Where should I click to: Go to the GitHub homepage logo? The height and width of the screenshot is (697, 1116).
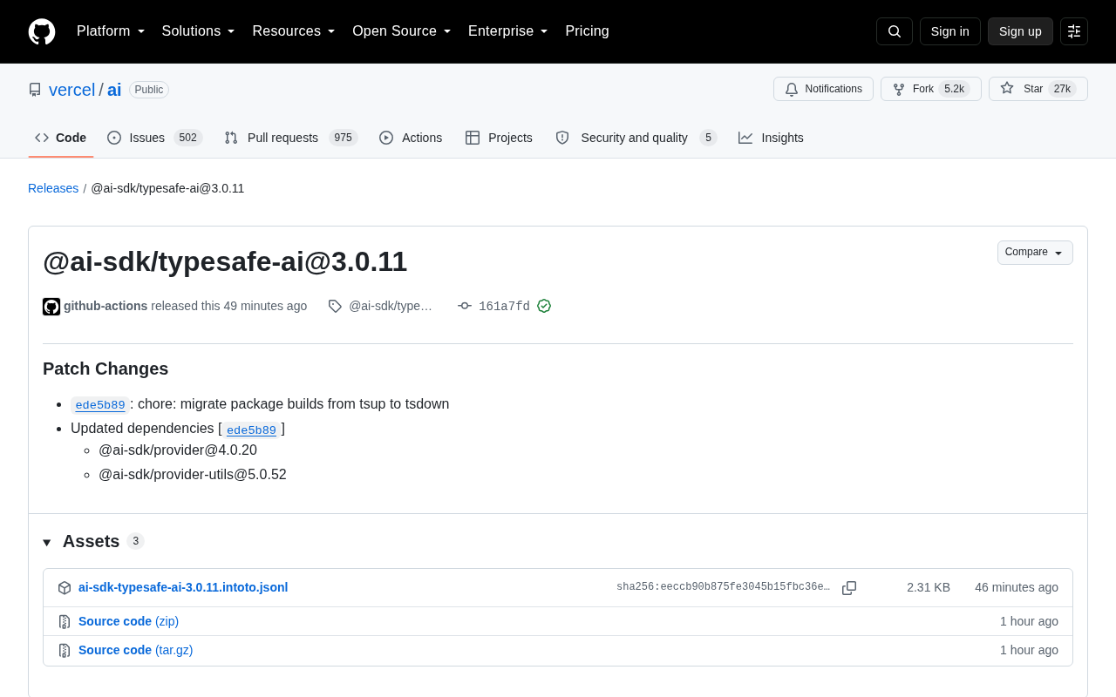point(42,31)
